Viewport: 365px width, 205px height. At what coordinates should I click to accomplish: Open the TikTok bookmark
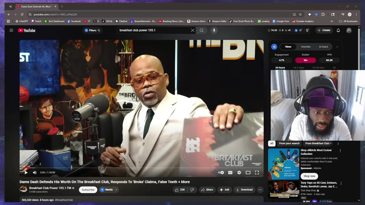tap(107, 21)
